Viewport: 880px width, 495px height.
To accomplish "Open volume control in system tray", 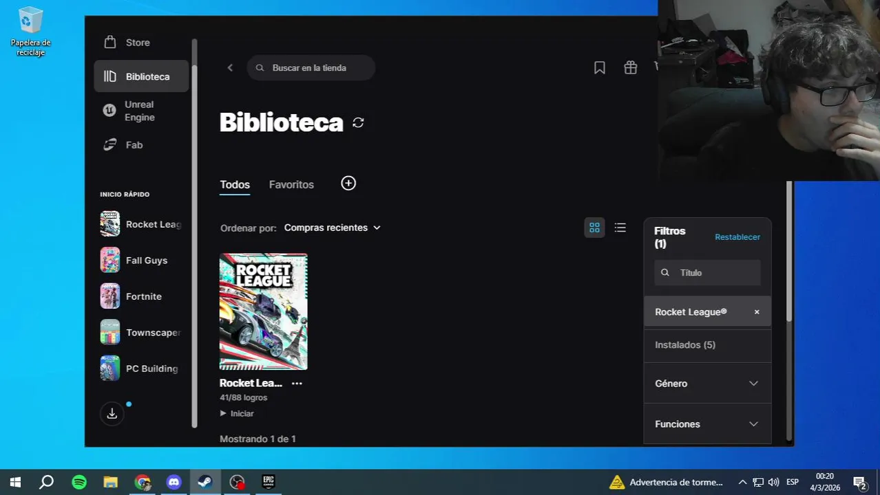I will 773,482.
